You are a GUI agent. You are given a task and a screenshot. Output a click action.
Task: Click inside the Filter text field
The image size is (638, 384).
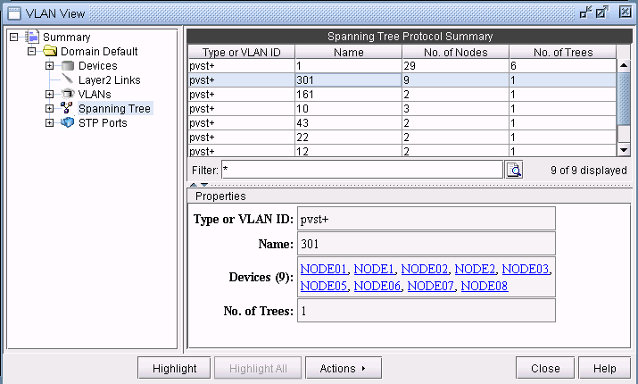pyautogui.click(x=361, y=170)
